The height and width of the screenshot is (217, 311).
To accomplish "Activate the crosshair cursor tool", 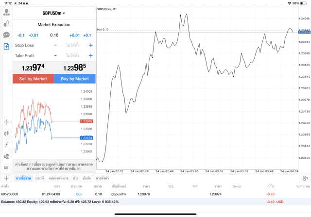I will point(6,122).
